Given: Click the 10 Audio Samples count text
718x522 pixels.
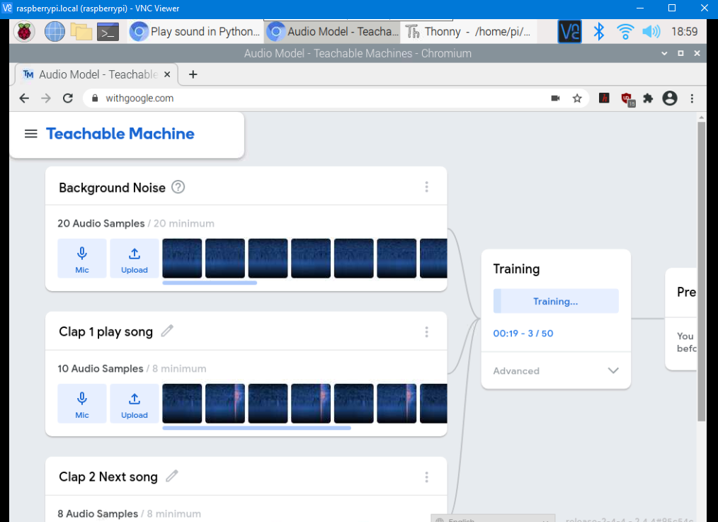Looking at the screenshot, I should pyautogui.click(x=101, y=368).
